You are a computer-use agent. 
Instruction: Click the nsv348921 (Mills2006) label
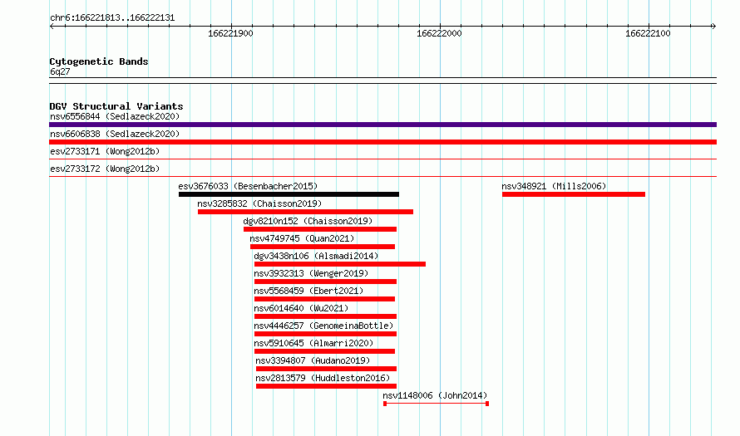point(554,186)
